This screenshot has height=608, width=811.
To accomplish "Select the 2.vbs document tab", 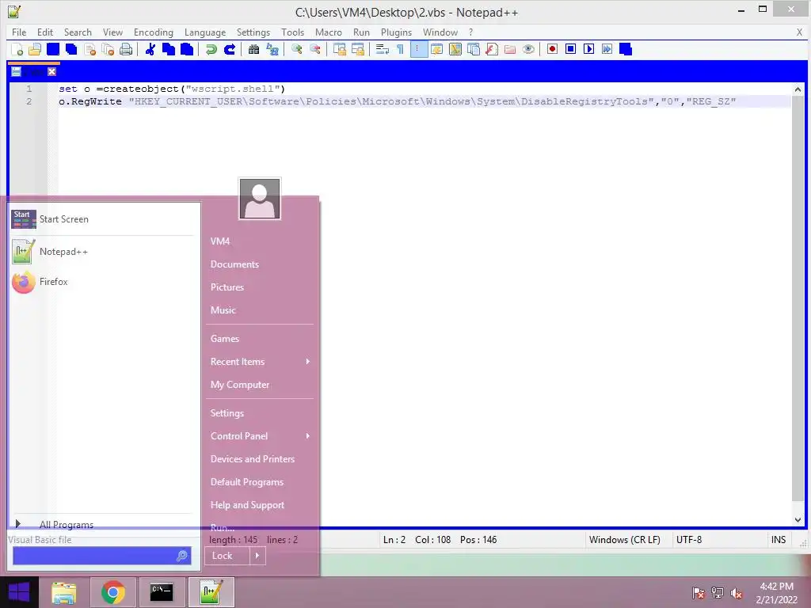I will pos(34,71).
